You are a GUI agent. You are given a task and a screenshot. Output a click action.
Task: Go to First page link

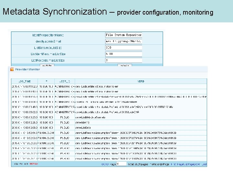[x=174, y=164]
